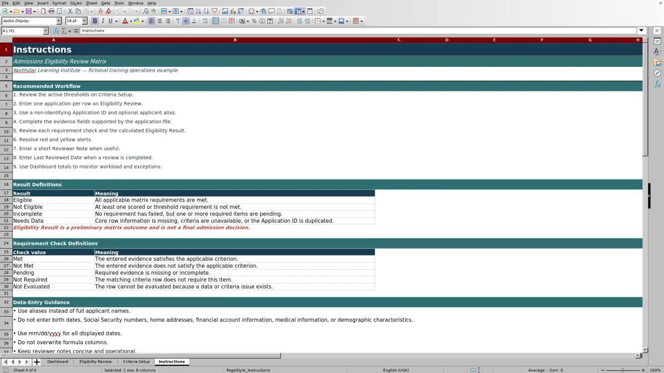
Task: Click the Function Wizard fx icon
Action: pos(56,31)
